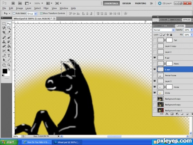The width and height of the screenshot is (193, 145).
Task: Select the Lasso tool
Action: point(4,28)
